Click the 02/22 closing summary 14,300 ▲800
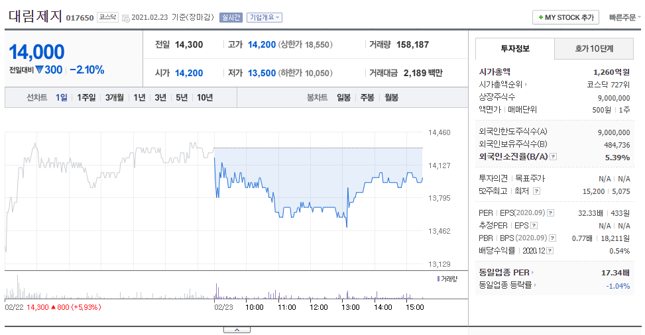 tap(64, 307)
